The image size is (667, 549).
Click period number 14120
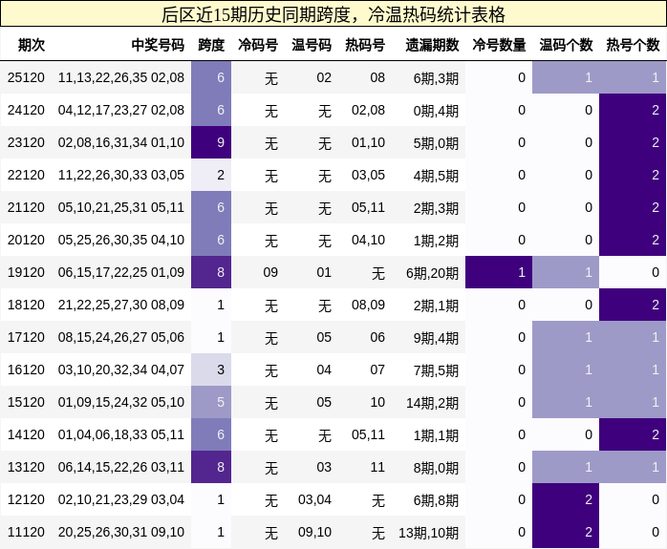point(26,434)
